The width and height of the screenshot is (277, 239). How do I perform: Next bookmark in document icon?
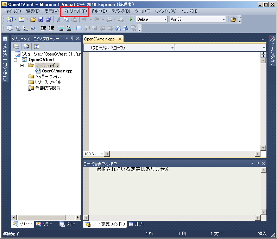tap(126, 28)
